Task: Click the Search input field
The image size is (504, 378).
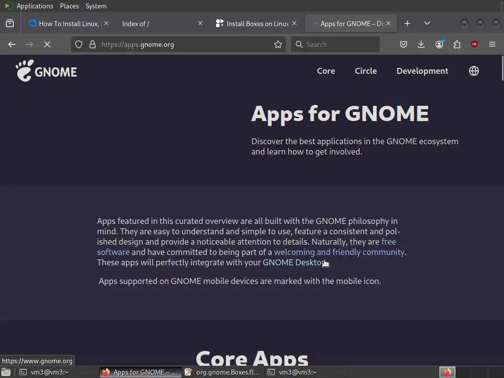Action: tap(335, 44)
